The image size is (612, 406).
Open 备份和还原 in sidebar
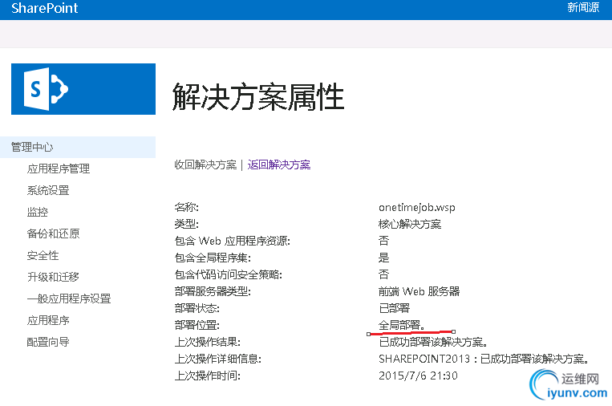(53, 233)
